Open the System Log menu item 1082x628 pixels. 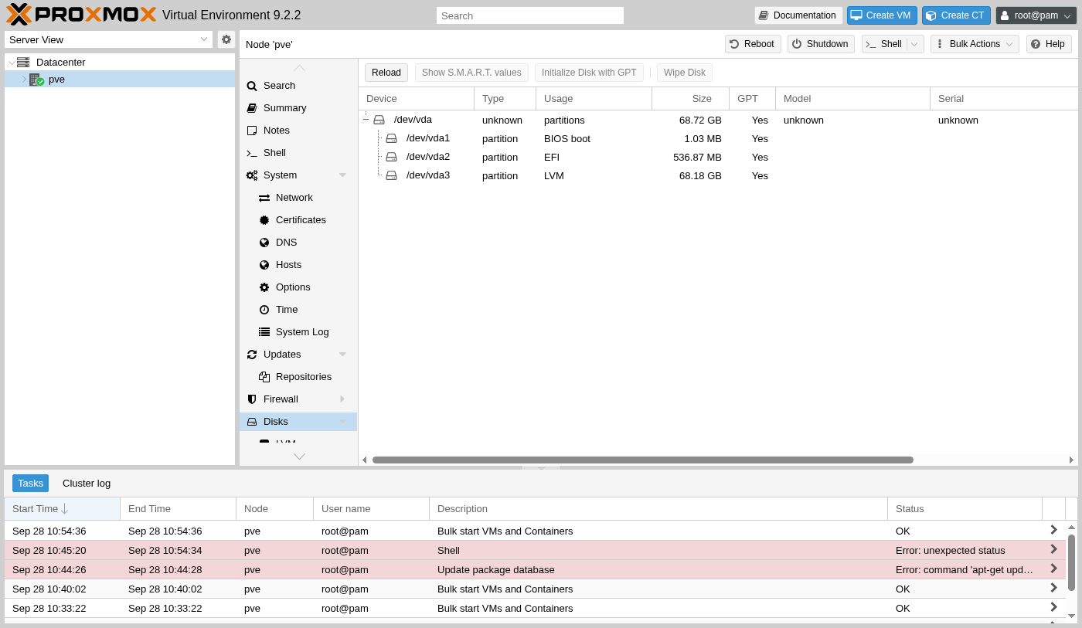pyautogui.click(x=298, y=332)
